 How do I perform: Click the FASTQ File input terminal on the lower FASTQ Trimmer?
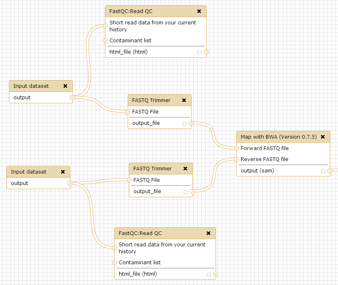point(129,180)
